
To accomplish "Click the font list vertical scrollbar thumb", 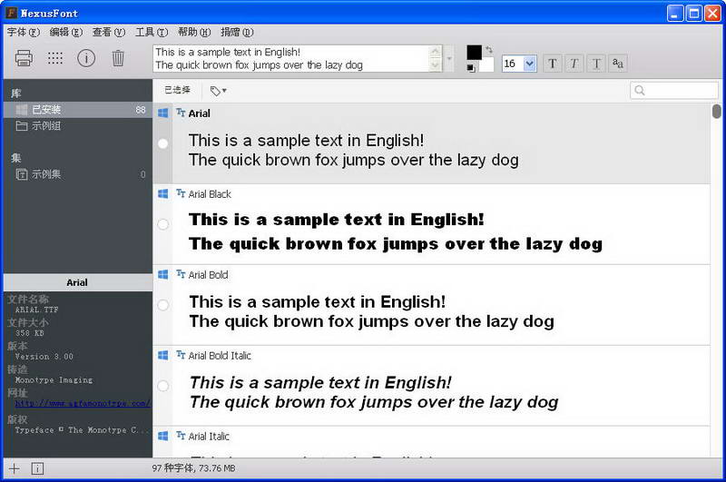I will [x=717, y=112].
